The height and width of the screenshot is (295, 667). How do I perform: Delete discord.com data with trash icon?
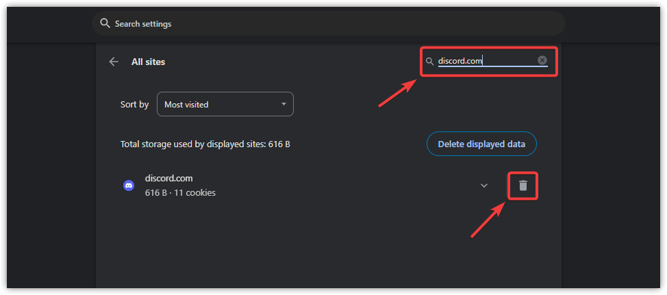coord(523,185)
